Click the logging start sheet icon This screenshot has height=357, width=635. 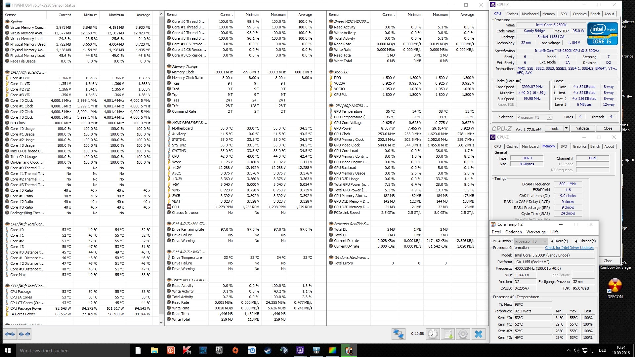tap(448, 334)
